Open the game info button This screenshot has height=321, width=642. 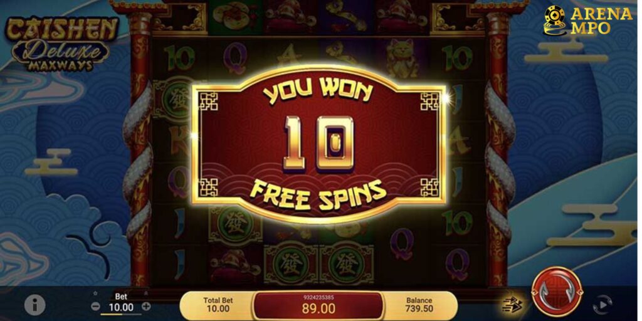coord(35,305)
